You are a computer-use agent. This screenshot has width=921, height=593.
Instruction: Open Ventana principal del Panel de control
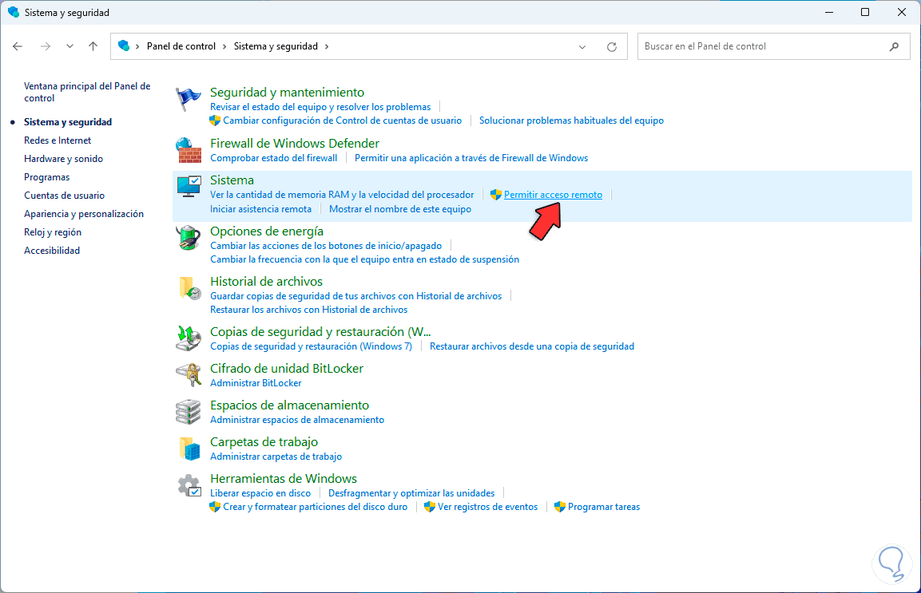click(87, 92)
